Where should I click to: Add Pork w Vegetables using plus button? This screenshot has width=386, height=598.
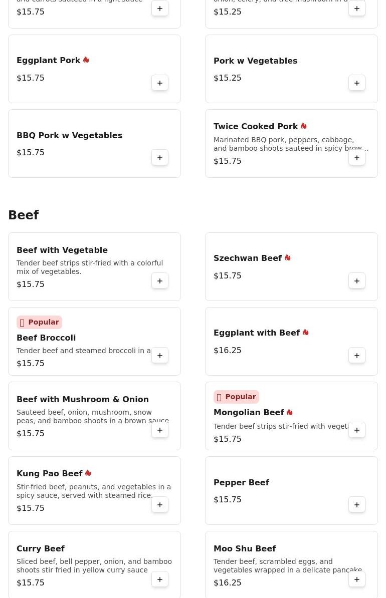pyautogui.click(x=357, y=83)
